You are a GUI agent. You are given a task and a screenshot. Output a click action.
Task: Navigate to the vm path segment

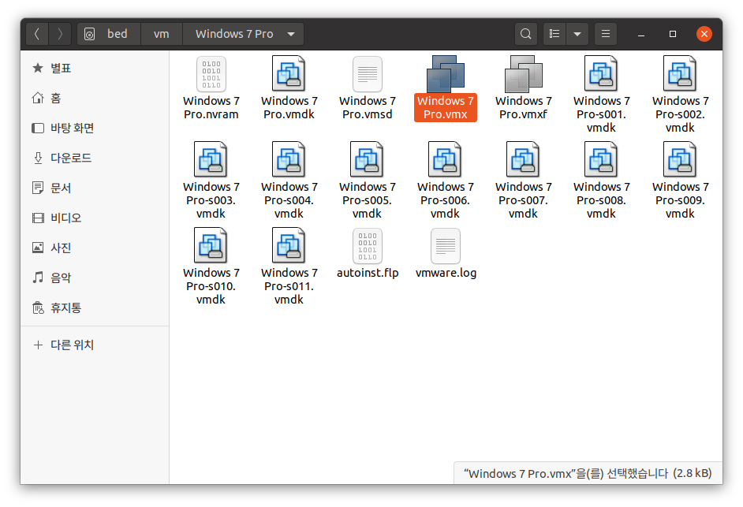(162, 34)
